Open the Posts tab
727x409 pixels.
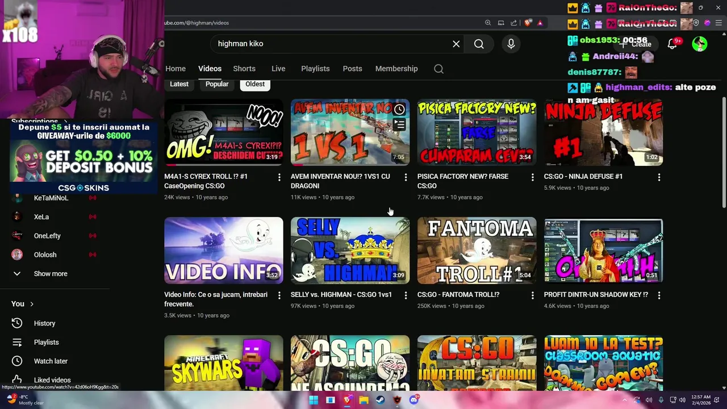pyautogui.click(x=352, y=69)
